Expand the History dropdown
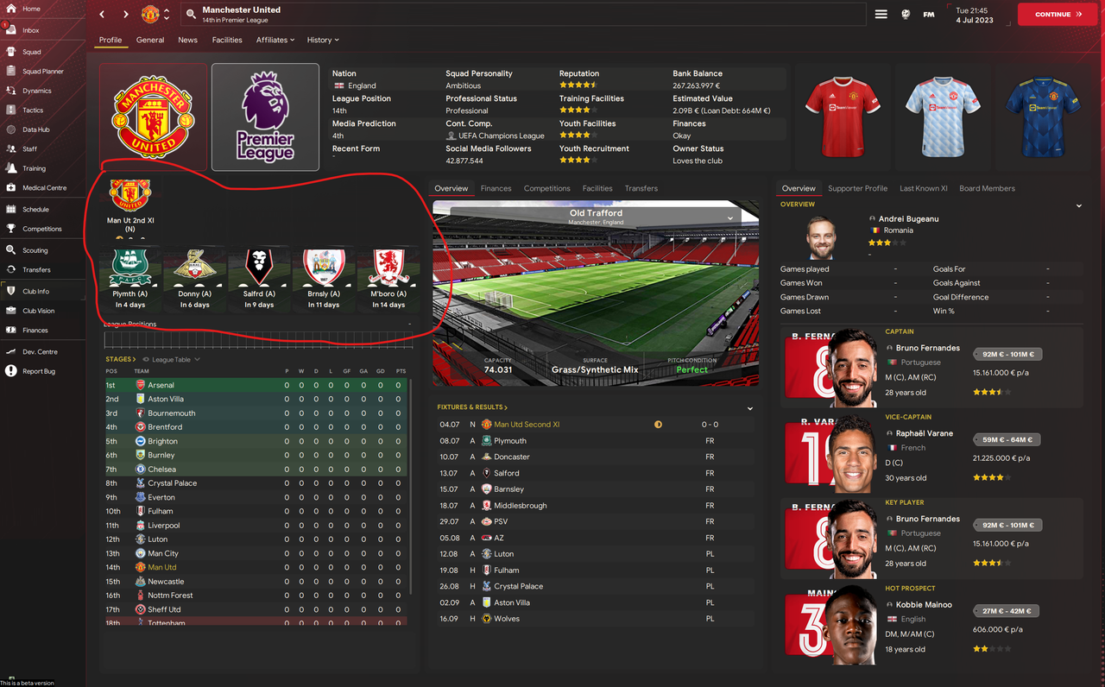Image resolution: width=1105 pixels, height=687 pixels. pyautogui.click(x=323, y=40)
